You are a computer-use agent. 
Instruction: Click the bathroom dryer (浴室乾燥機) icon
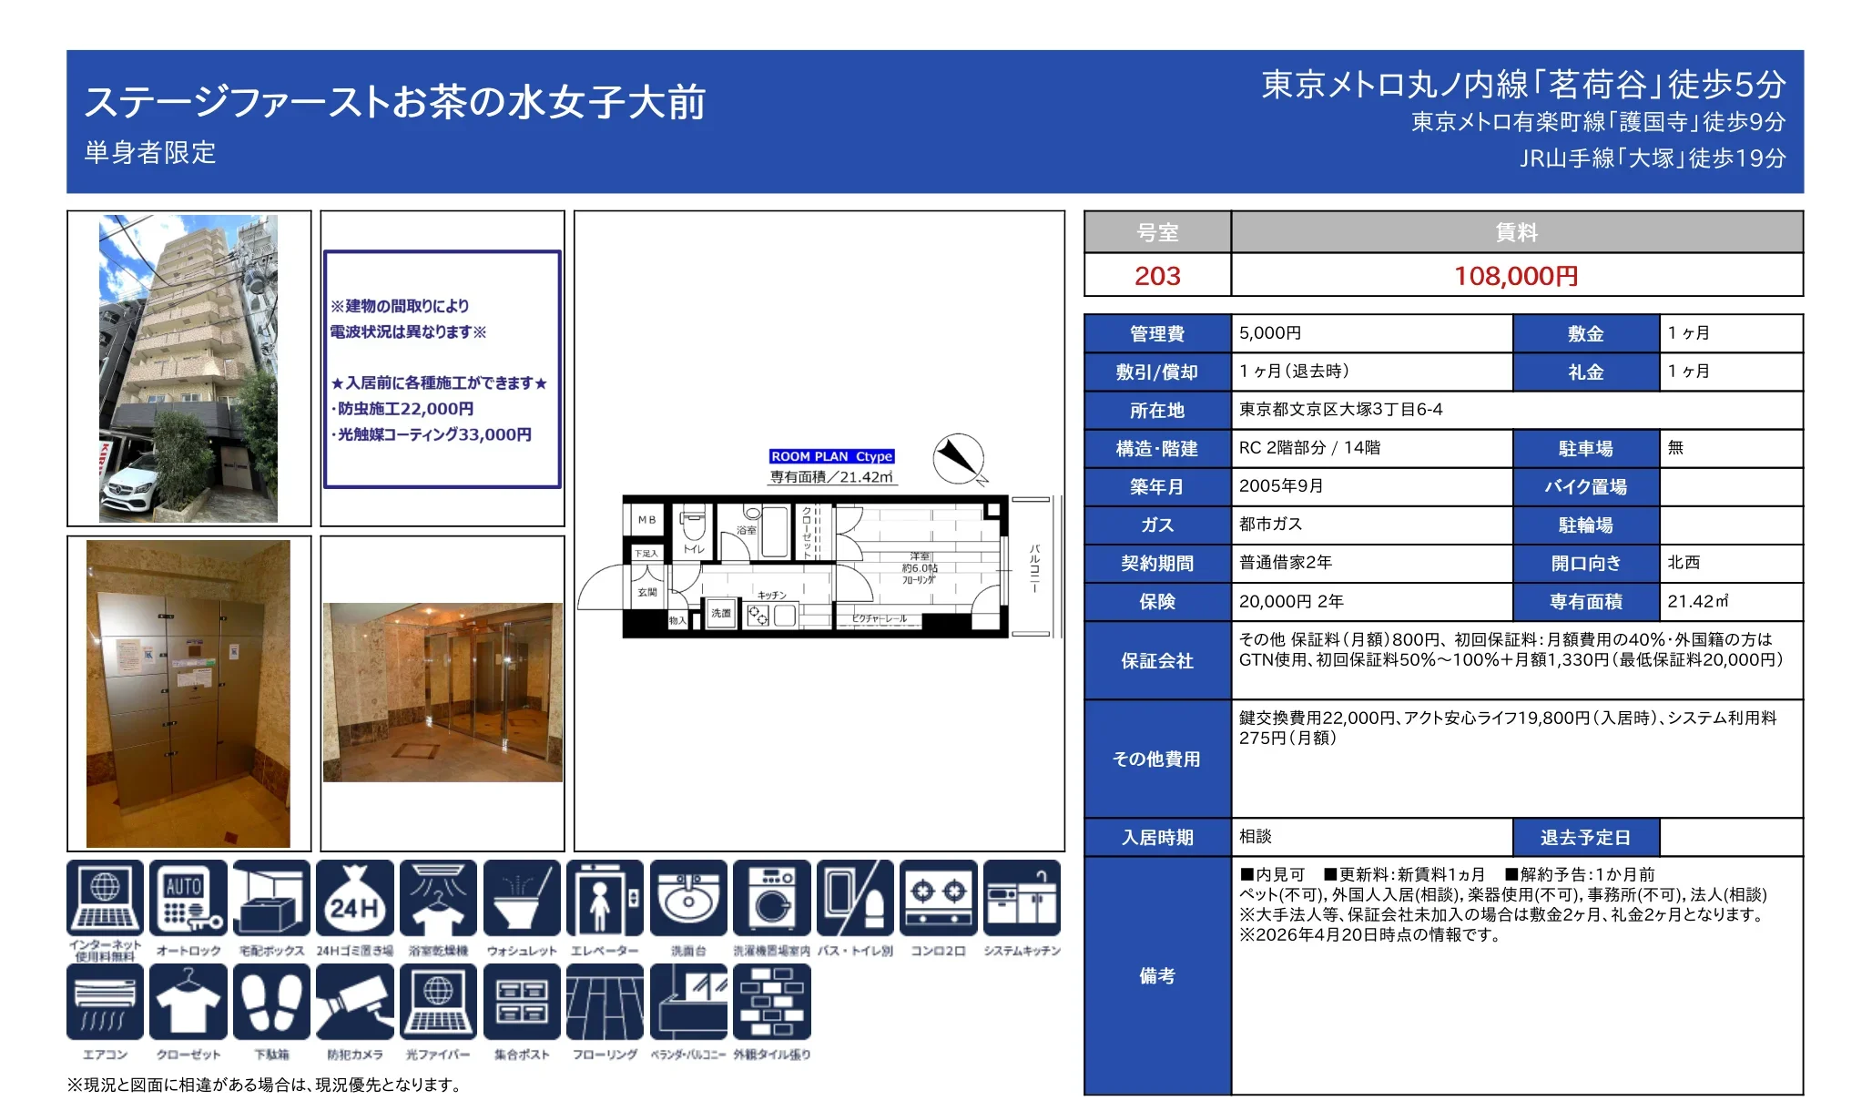pos(438,899)
